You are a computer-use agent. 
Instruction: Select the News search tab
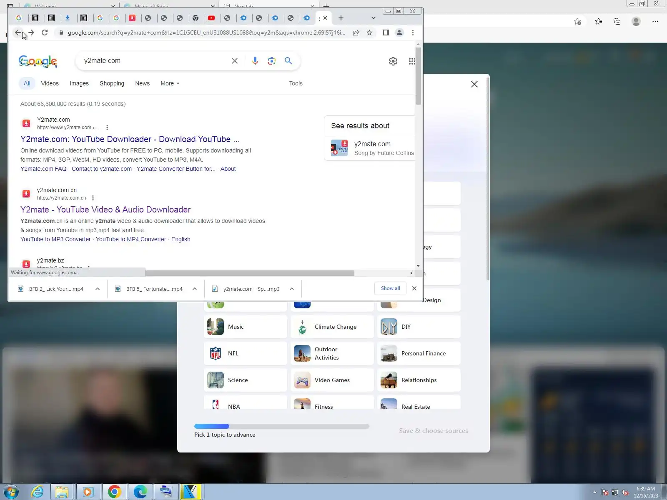[x=142, y=83]
